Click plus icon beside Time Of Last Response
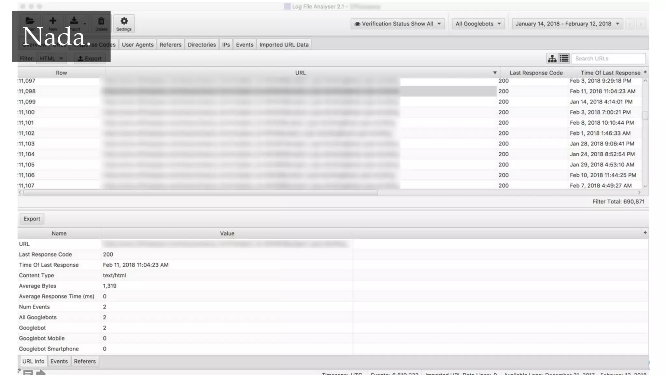The image size is (667, 375). click(645, 72)
